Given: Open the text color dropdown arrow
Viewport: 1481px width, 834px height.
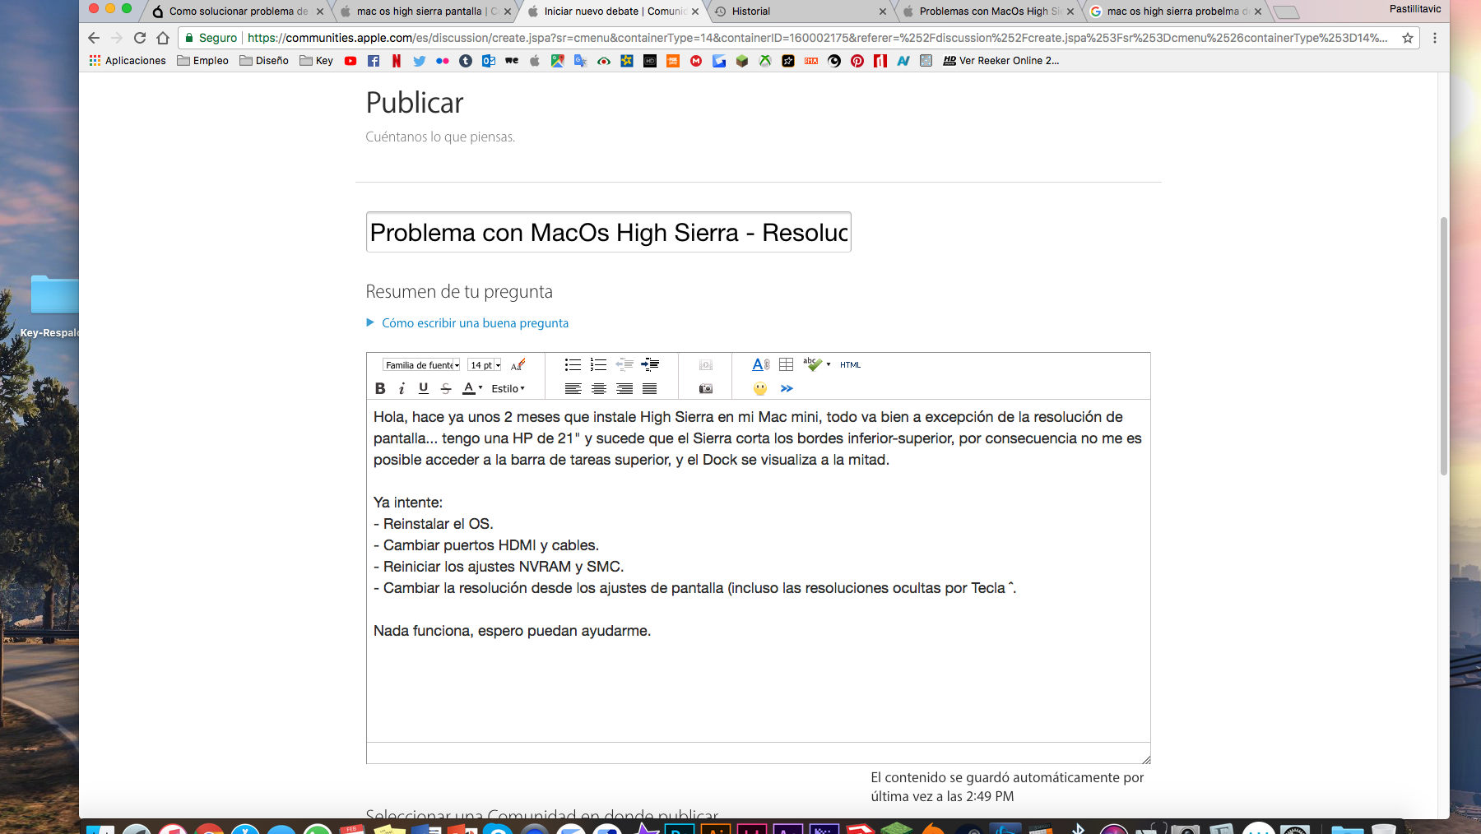Looking at the screenshot, I should (x=481, y=387).
